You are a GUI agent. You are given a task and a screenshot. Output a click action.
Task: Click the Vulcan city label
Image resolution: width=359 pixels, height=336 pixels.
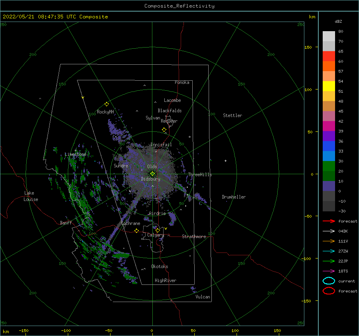point(203,297)
